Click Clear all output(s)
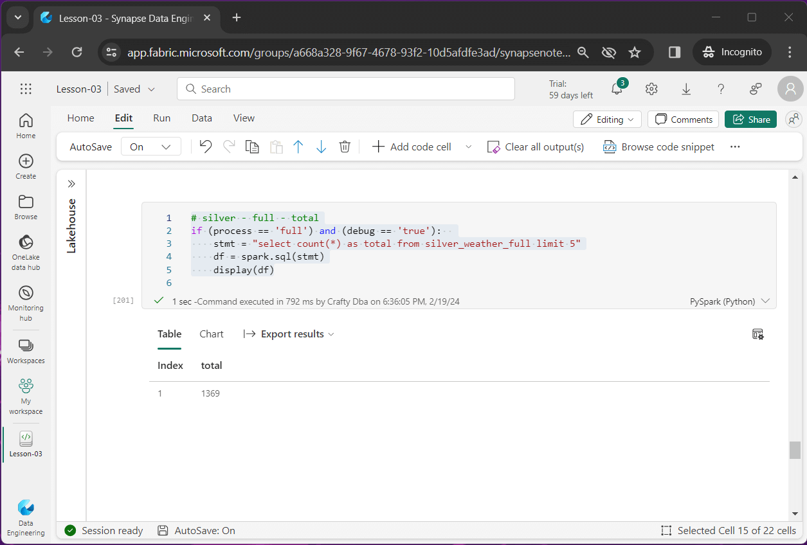This screenshot has height=545, width=807. pos(536,147)
